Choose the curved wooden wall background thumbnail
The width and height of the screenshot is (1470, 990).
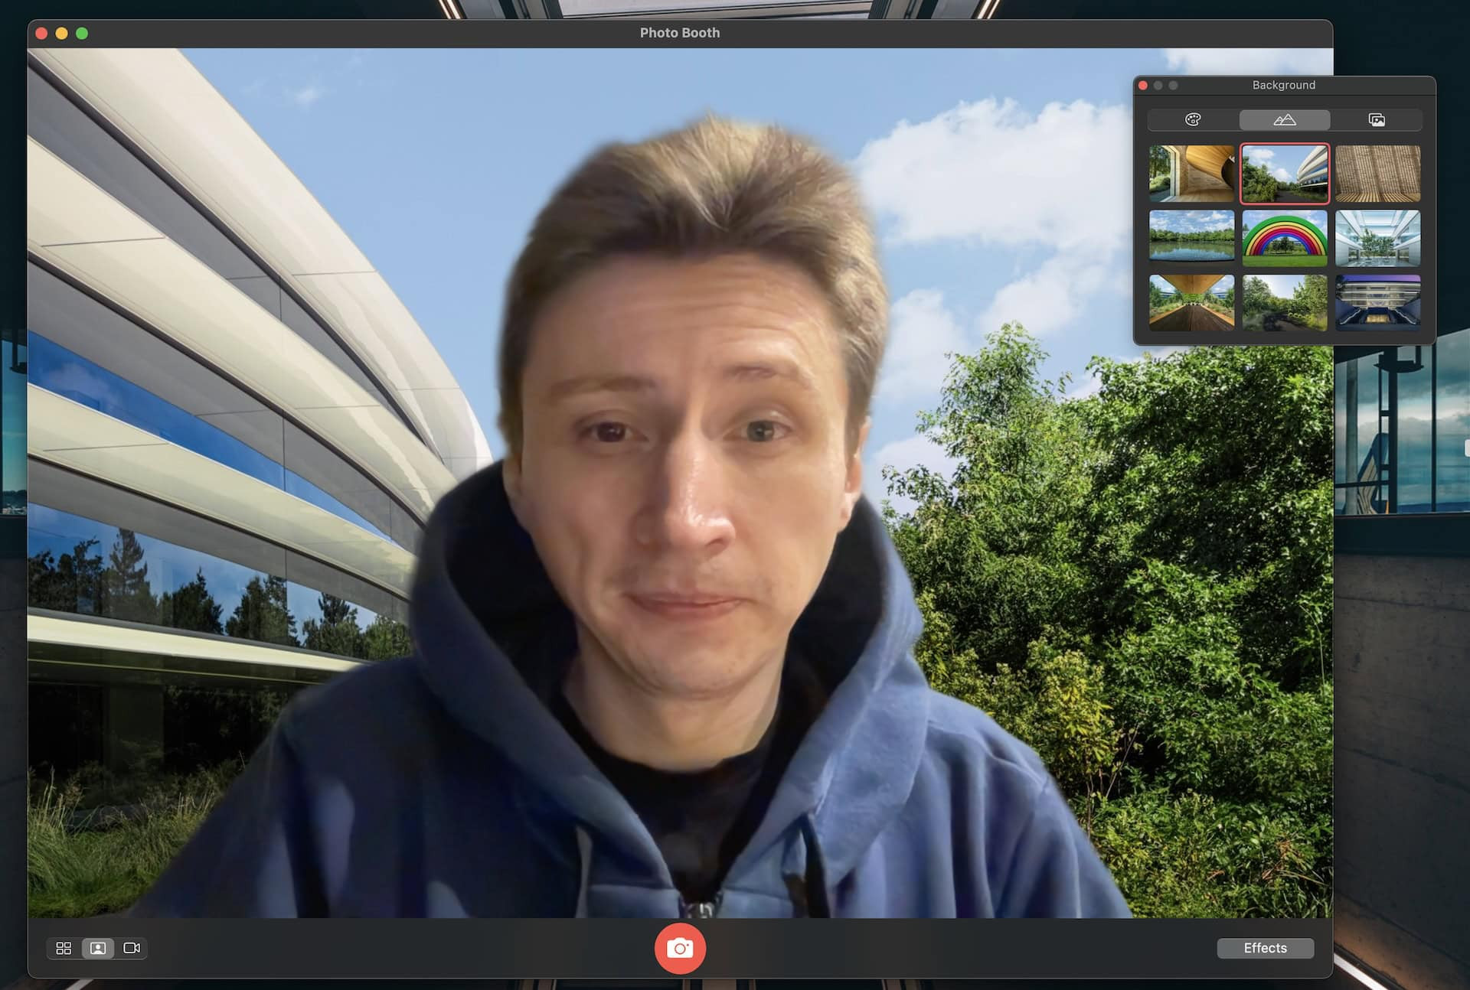tap(1192, 174)
